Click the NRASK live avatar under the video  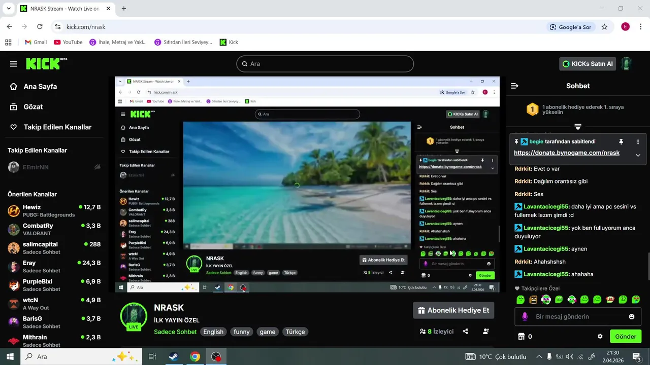click(134, 316)
